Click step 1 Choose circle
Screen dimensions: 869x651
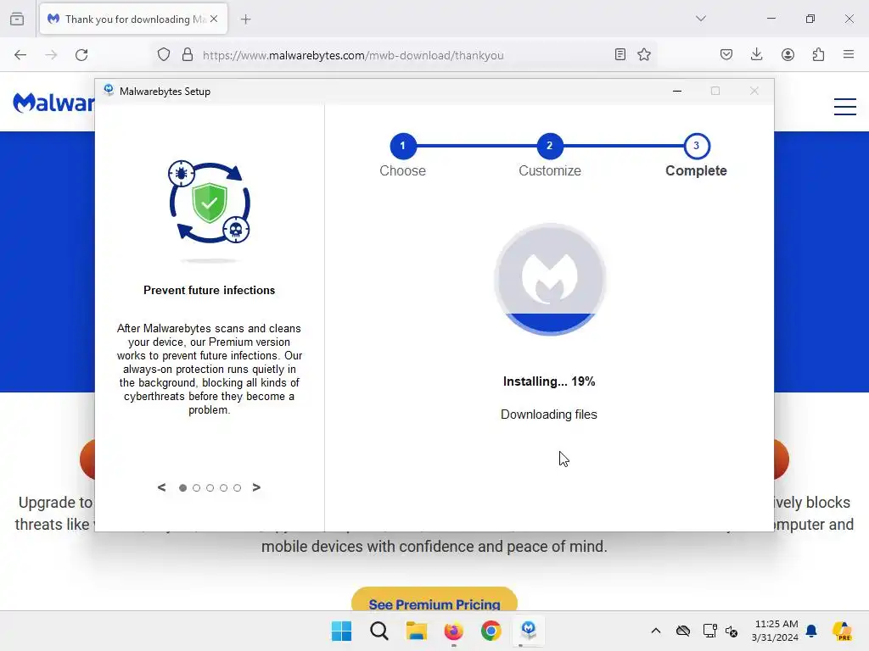click(403, 146)
